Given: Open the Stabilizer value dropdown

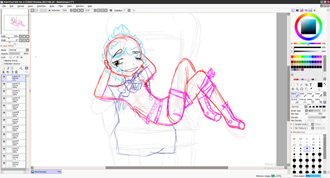Looking at the screenshot, I should click(x=129, y=10).
